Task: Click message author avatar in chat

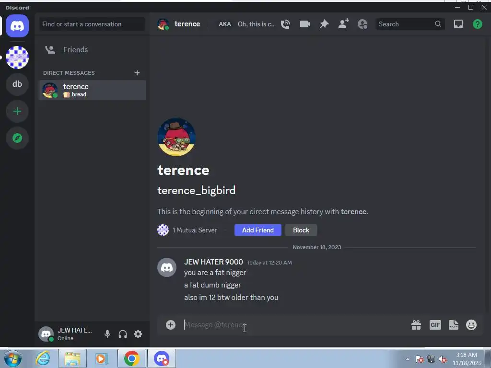Action: point(166,267)
